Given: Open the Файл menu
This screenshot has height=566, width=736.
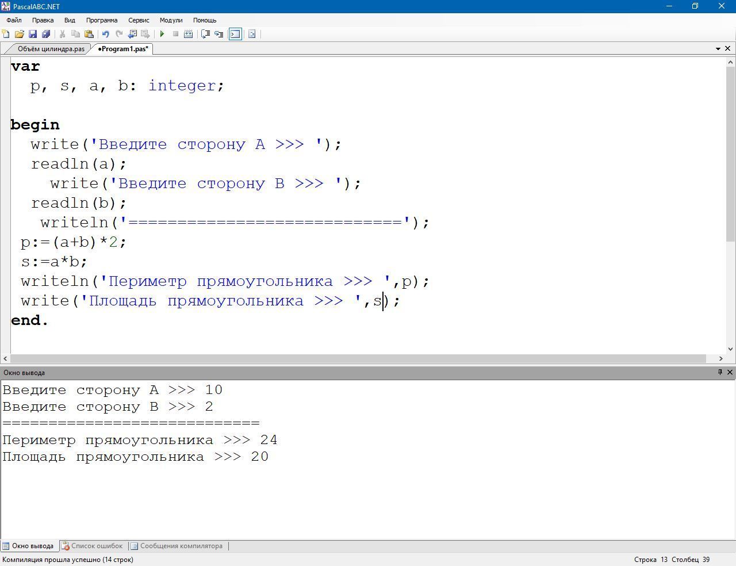Looking at the screenshot, I should [x=14, y=20].
